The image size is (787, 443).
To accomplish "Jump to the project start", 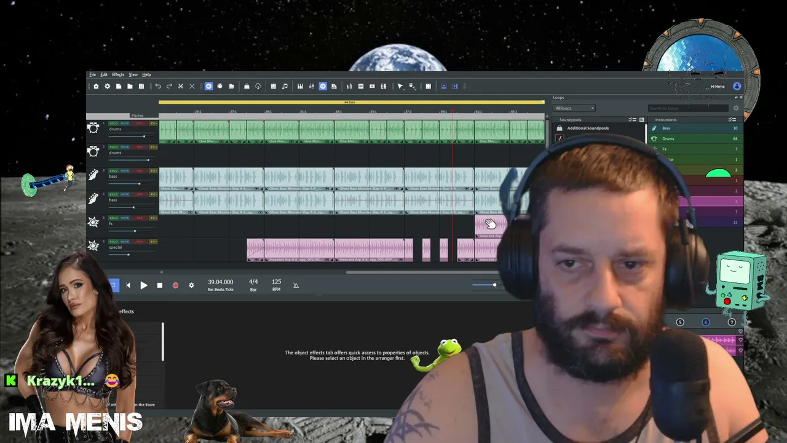I will tap(128, 285).
